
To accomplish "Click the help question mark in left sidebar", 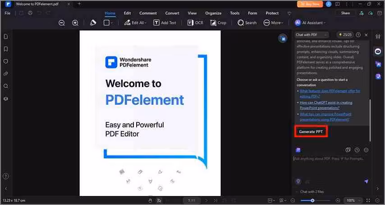I will (x=6, y=176).
